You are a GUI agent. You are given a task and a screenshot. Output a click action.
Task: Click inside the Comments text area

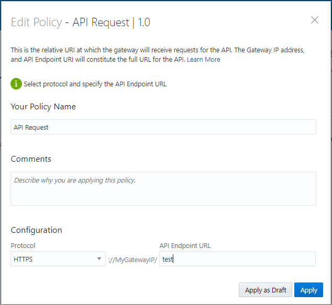163,188
